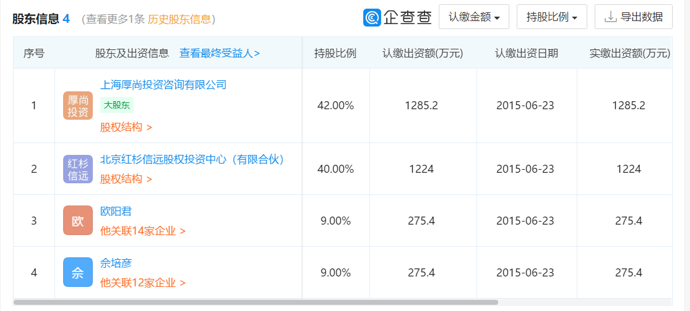690x311 pixels.
Task: Click the 大股东 tag
Action: point(117,106)
